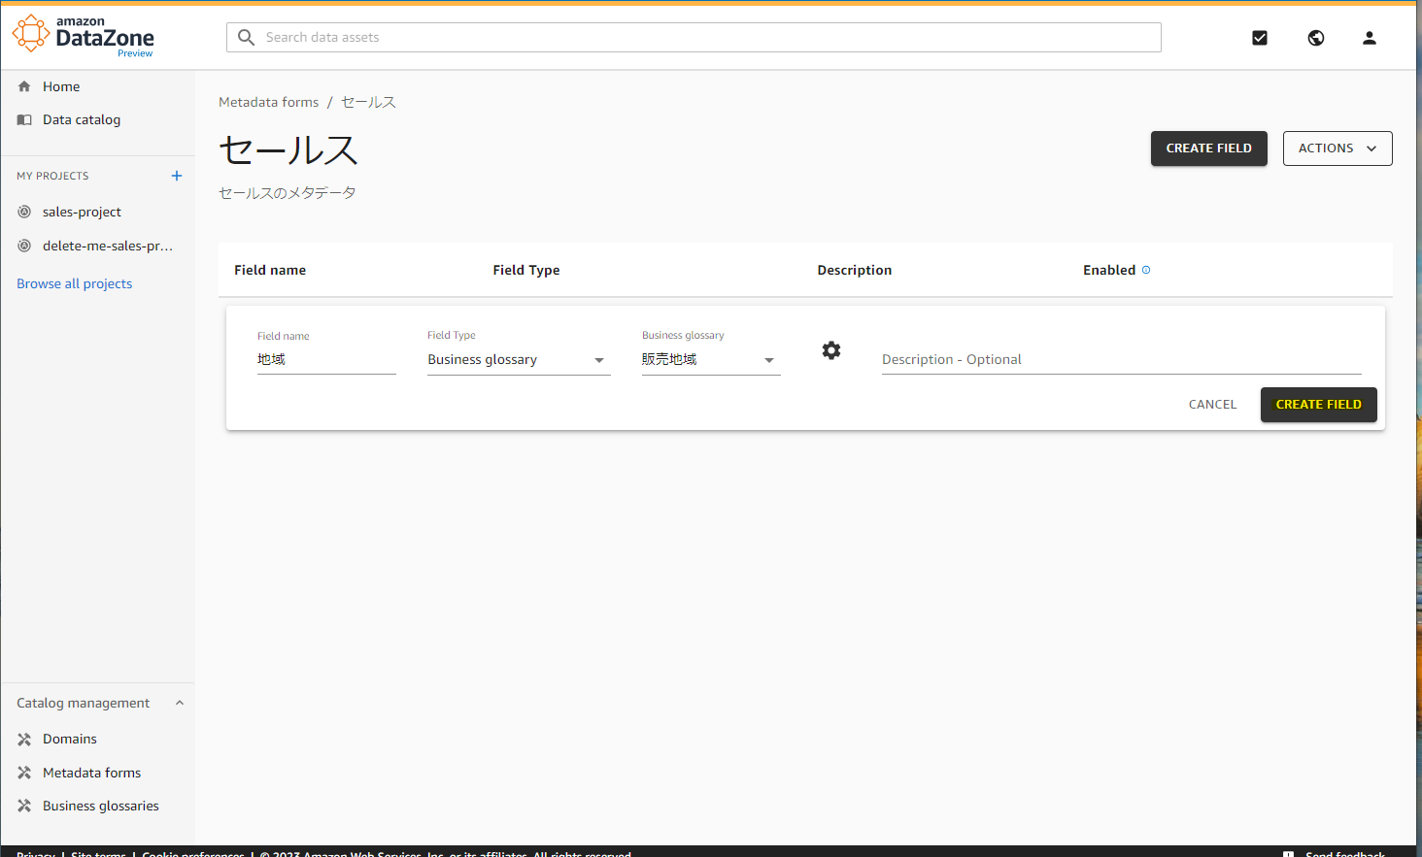Click the MY PROJECTS section label
The width and height of the screenshot is (1422, 857).
pos(52,176)
